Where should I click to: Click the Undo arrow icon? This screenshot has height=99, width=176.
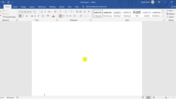click(x=3, y=2)
